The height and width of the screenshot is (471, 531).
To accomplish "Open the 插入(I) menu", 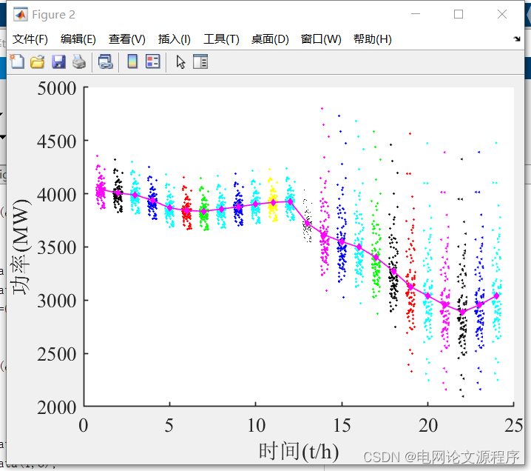I will [x=175, y=39].
